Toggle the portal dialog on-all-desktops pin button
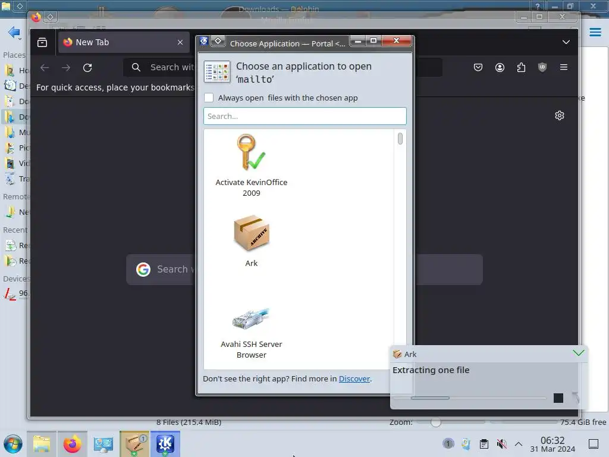 point(218,41)
